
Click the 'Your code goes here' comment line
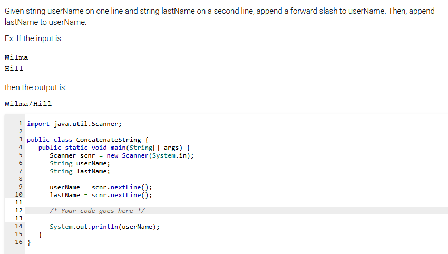click(97, 211)
